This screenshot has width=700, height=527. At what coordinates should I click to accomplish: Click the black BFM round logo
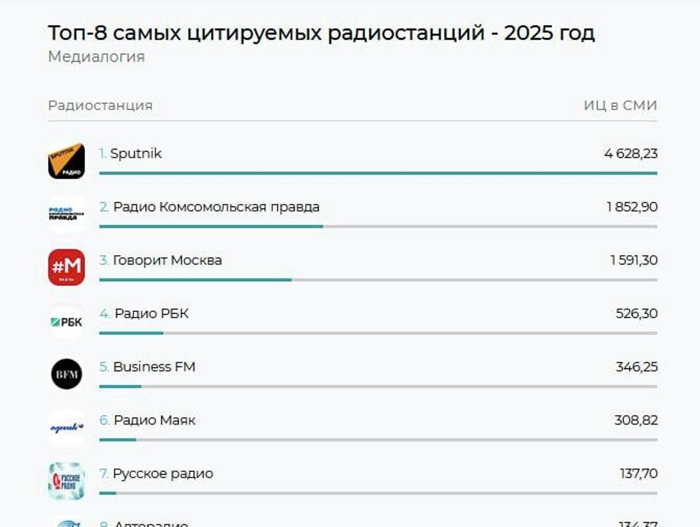66,374
